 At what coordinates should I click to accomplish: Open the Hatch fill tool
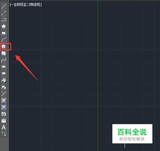pos(4,100)
